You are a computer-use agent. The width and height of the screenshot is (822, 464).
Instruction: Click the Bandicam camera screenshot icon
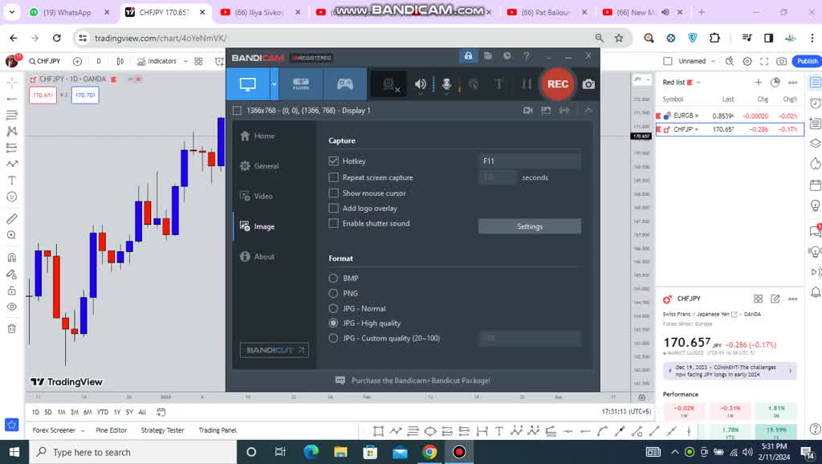tap(588, 84)
